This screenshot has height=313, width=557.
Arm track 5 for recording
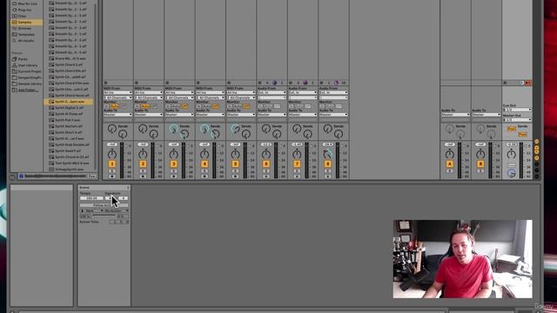tap(235, 176)
